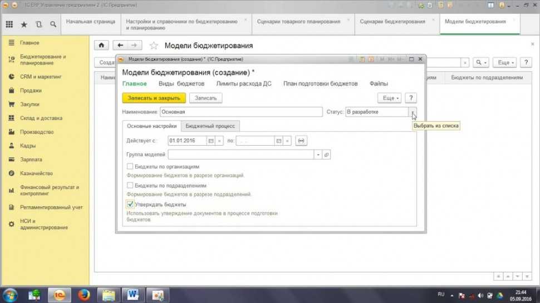Open Казначейство section icon
Screen dimensions: 540x303
[x=11, y=173]
